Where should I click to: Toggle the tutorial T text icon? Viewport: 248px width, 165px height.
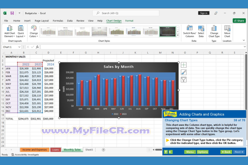(x=166, y=152)
